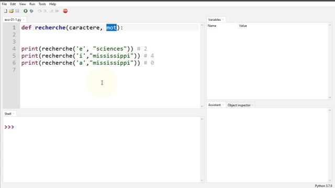Click the '# 0' comment on line 6

coord(149,63)
